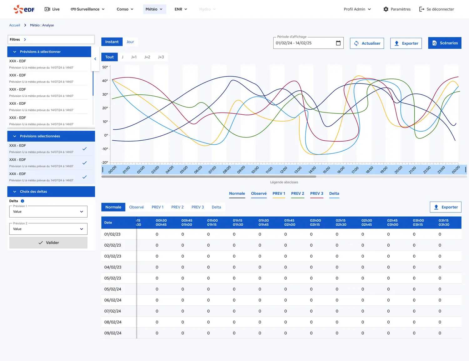The height and width of the screenshot is (361, 469).
Task: Open the Prévision 1 delta dropdown
Action: [48, 212]
